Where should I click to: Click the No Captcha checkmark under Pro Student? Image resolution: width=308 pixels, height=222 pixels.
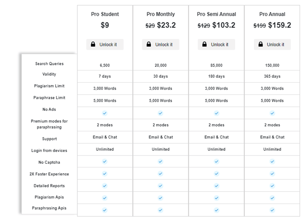pyautogui.click(x=105, y=161)
